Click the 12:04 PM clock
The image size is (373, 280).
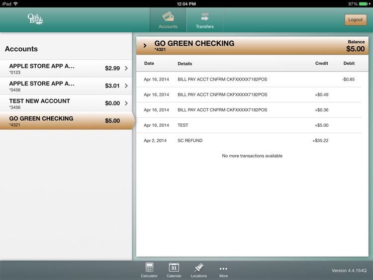(186, 4)
